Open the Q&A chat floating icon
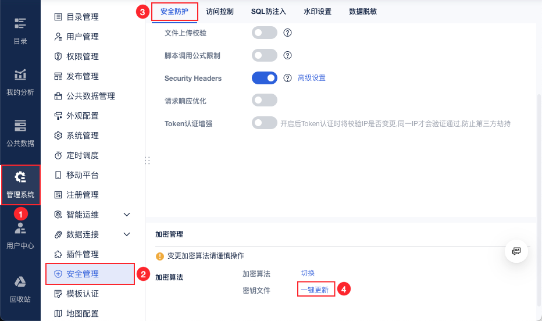 (516, 251)
